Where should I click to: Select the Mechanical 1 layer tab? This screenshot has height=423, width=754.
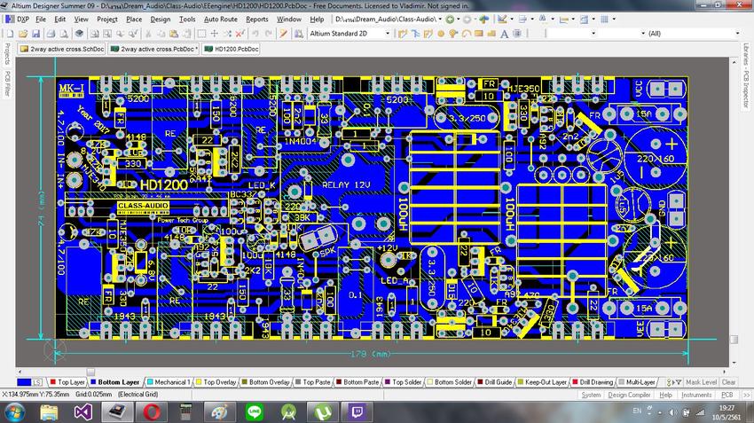pyautogui.click(x=169, y=382)
